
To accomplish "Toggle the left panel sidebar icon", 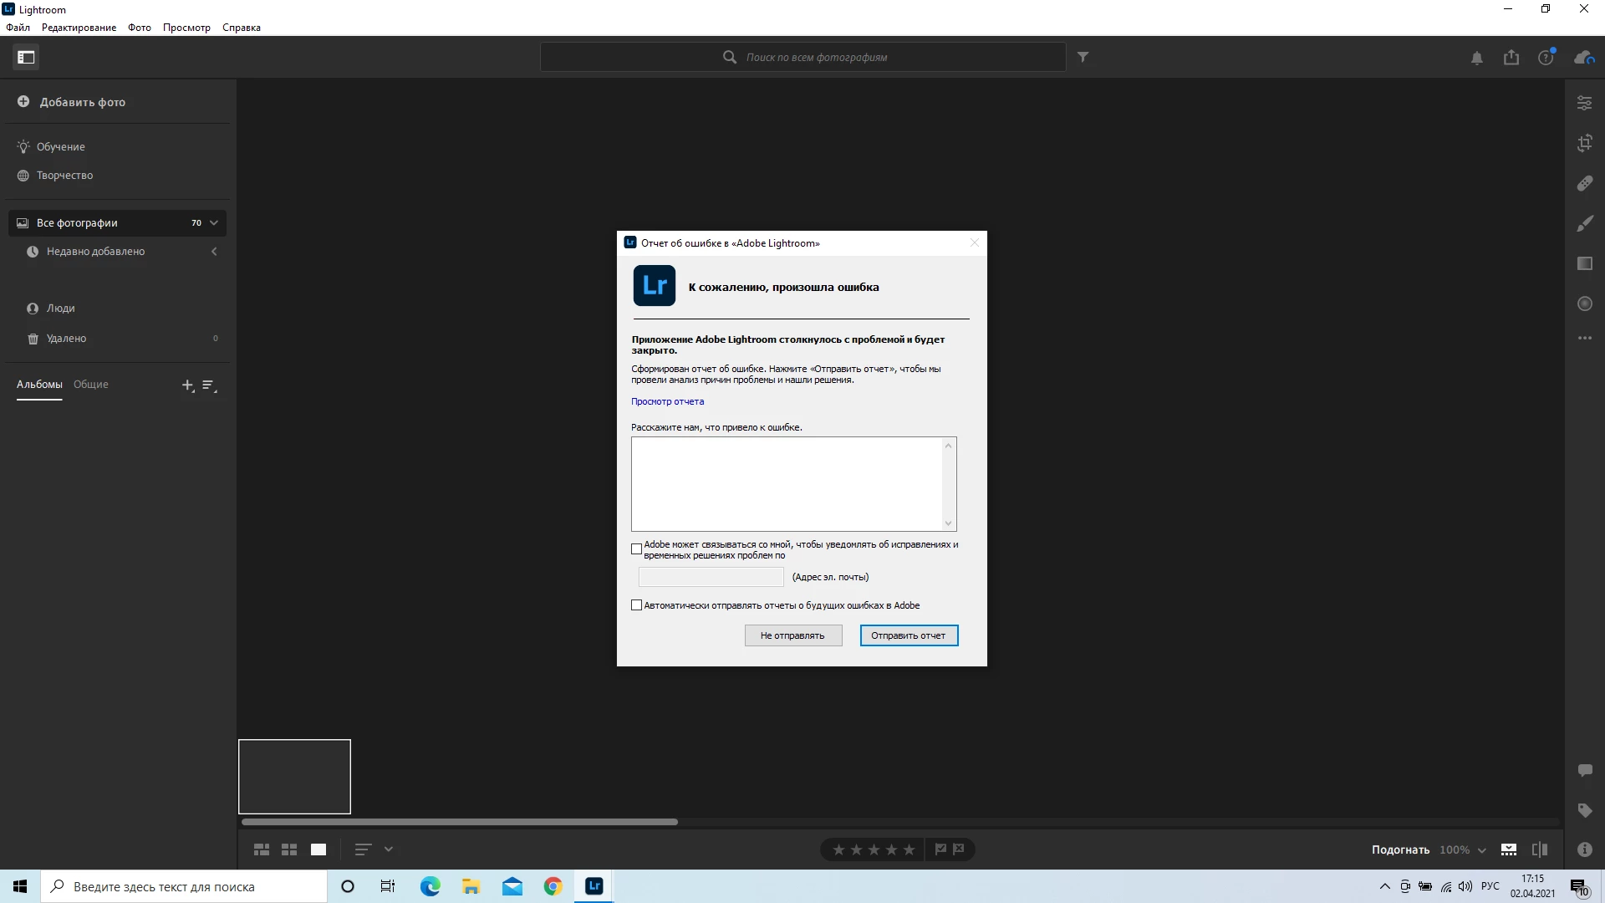I will click(26, 57).
